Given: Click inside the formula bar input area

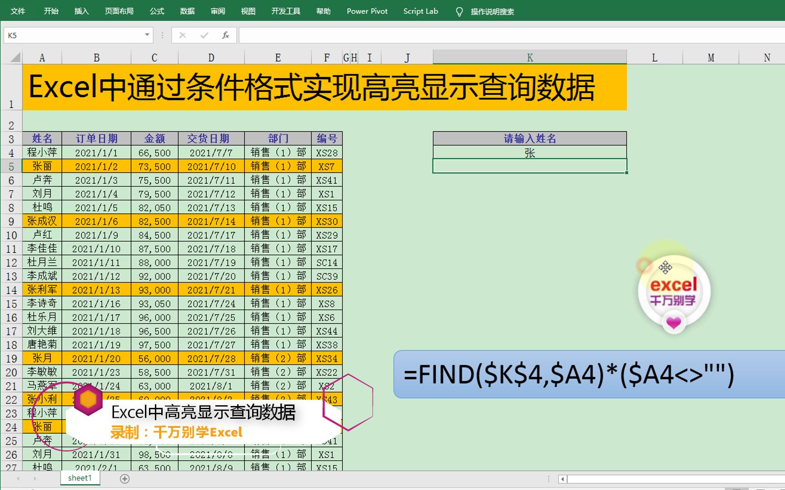Looking at the screenshot, I should (409, 35).
